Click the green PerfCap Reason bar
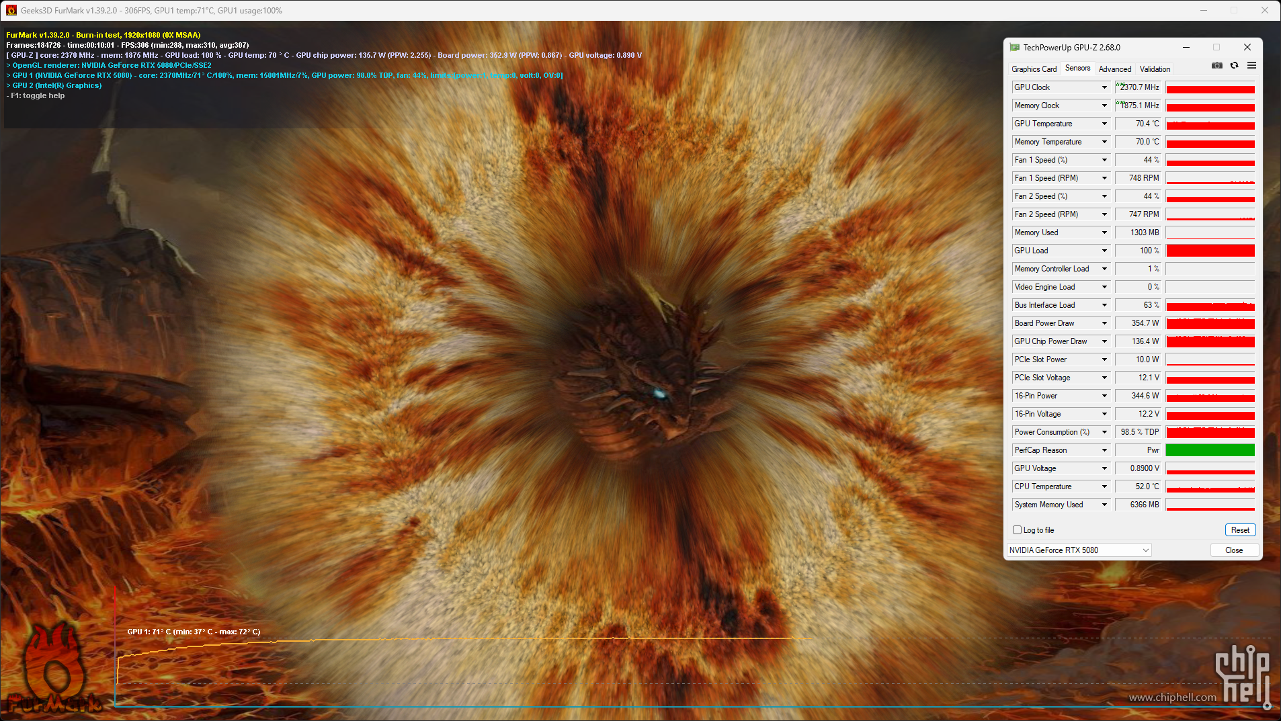The width and height of the screenshot is (1281, 721). pyautogui.click(x=1210, y=450)
